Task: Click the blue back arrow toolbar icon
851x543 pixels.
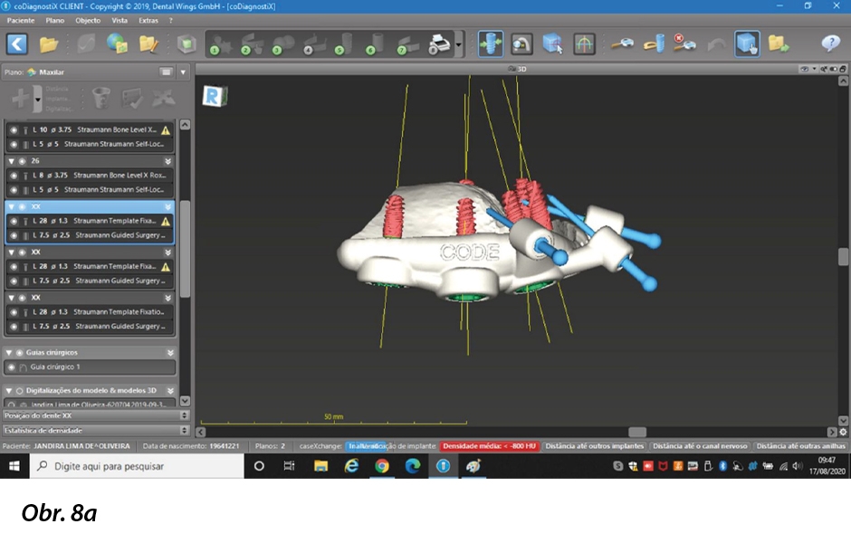Action: pos(17,44)
